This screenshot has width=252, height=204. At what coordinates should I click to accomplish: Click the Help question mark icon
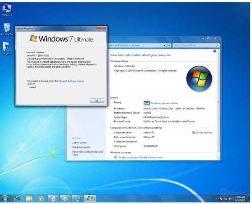(215, 51)
